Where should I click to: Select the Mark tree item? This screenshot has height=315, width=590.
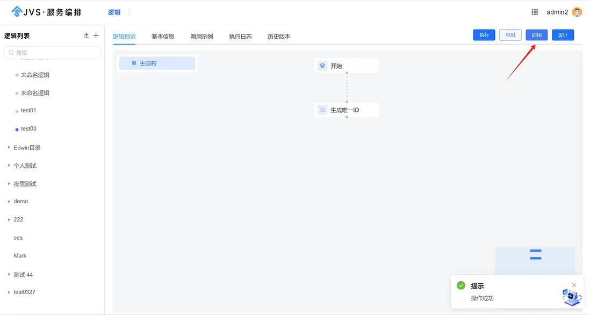20,255
